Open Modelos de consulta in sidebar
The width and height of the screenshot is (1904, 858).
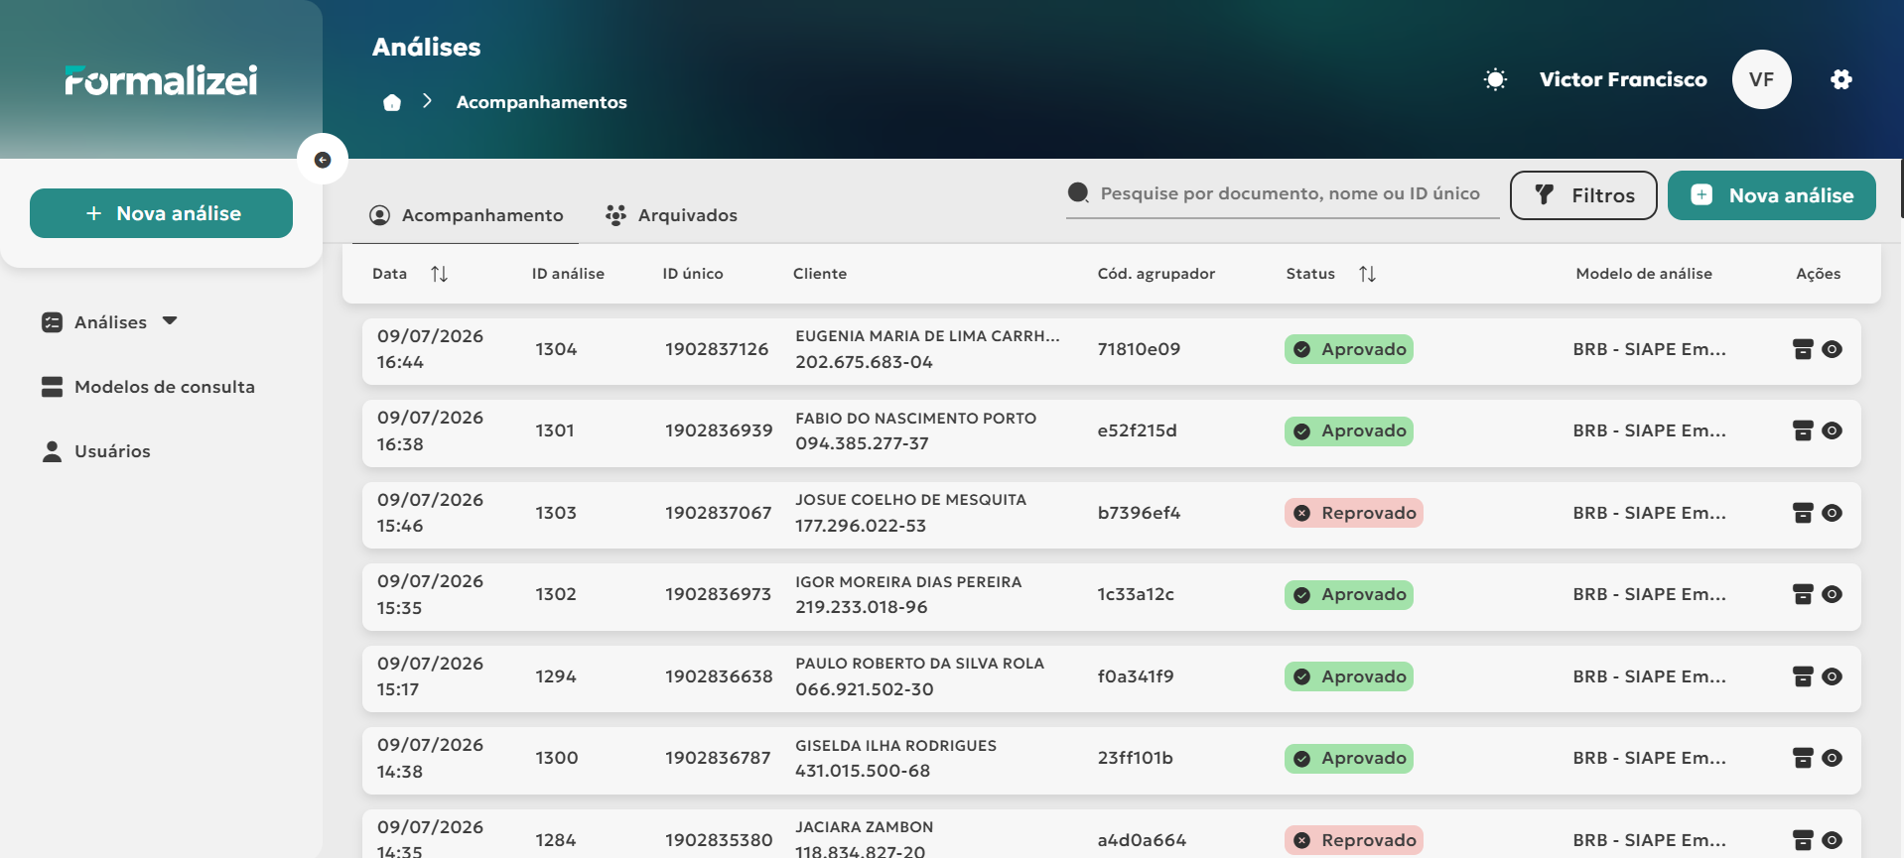[148, 387]
